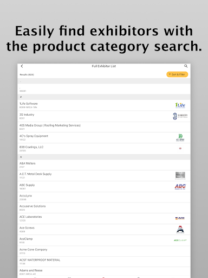208x278 pixels.
Task: Open 405 Media Group exhibitor entry
Action: point(104,127)
